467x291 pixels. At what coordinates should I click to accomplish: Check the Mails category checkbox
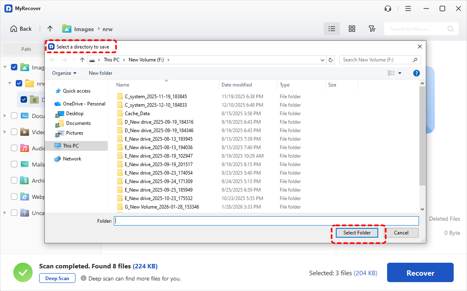click(x=14, y=164)
